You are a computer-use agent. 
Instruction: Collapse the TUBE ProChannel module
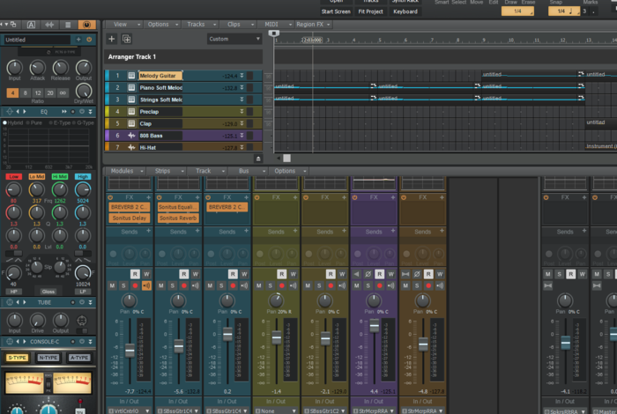click(90, 302)
